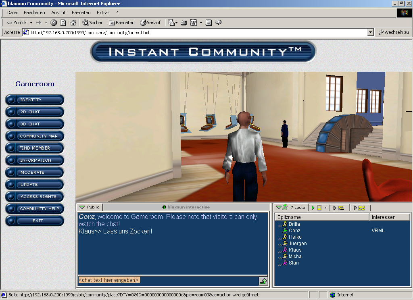Expand the address bar dropdown
The image size is (413, 300).
click(371, 32)
